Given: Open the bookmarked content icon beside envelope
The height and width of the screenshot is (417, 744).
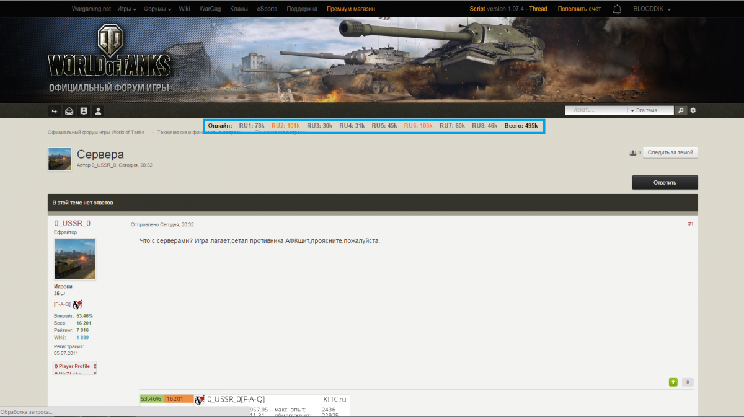Looking at the screenshot, I should click(x=84, y=111).
